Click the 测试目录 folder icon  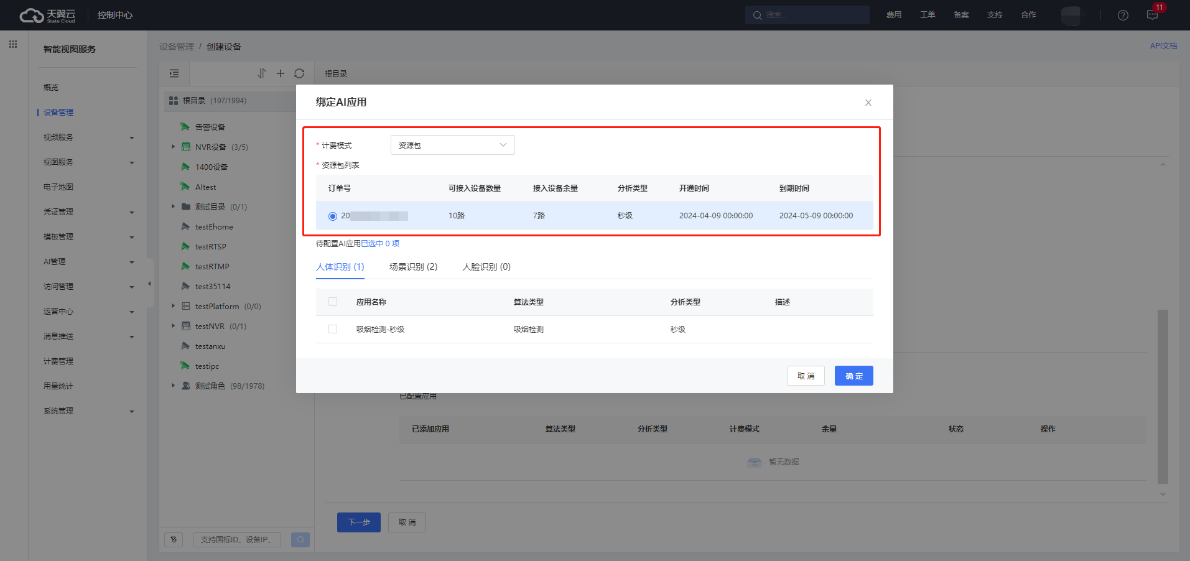click(x=185, y=206)
